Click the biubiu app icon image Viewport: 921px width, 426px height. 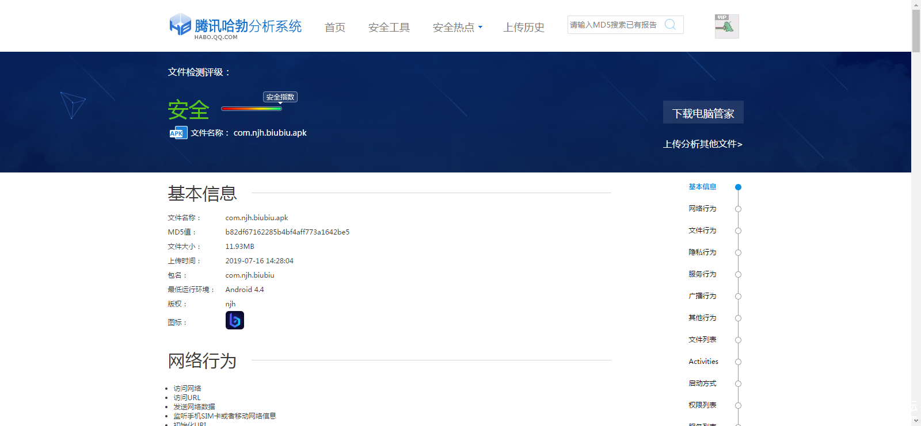coord(235,320)
